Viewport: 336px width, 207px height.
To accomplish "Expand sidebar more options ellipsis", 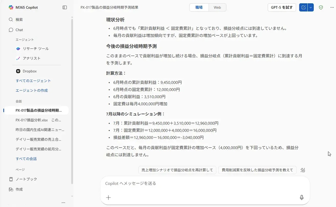I will point(63,202).
